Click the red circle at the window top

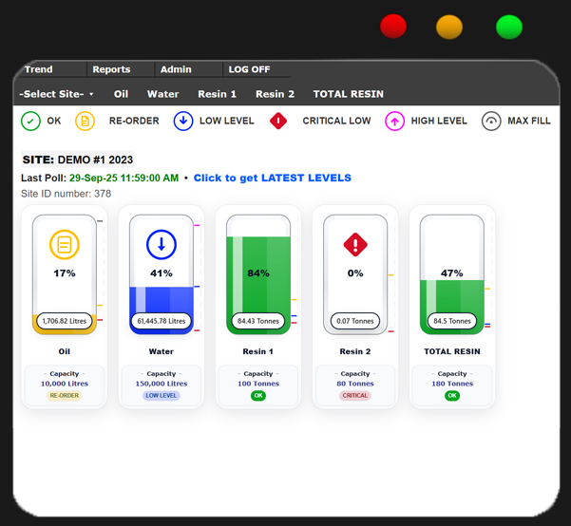pos(393,27)
